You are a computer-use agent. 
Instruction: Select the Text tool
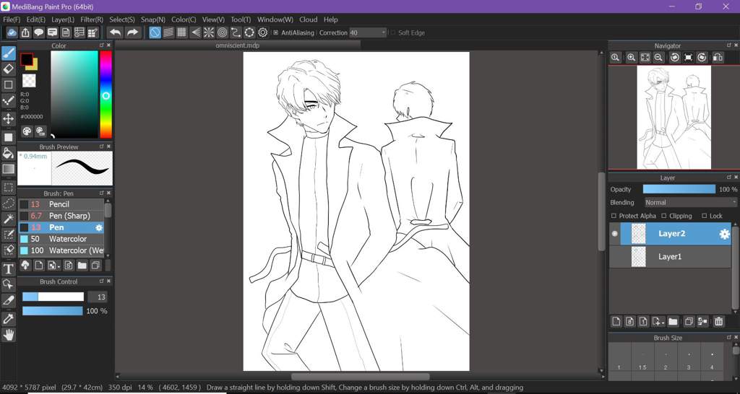coord(8,268)
